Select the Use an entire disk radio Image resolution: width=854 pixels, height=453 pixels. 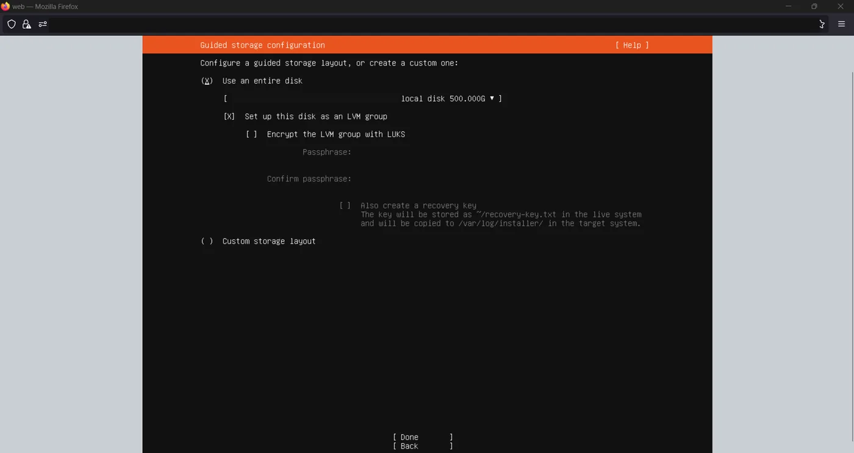tap(207, 81)
